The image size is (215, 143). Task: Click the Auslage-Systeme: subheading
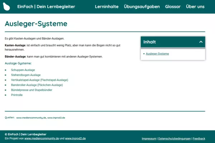coord(18,63)
